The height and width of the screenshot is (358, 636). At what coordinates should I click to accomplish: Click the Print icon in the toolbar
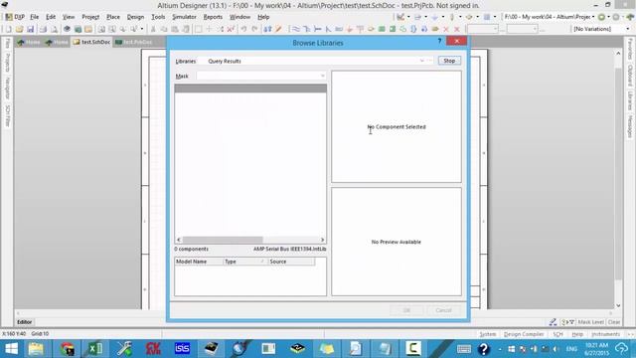(43, 29)
